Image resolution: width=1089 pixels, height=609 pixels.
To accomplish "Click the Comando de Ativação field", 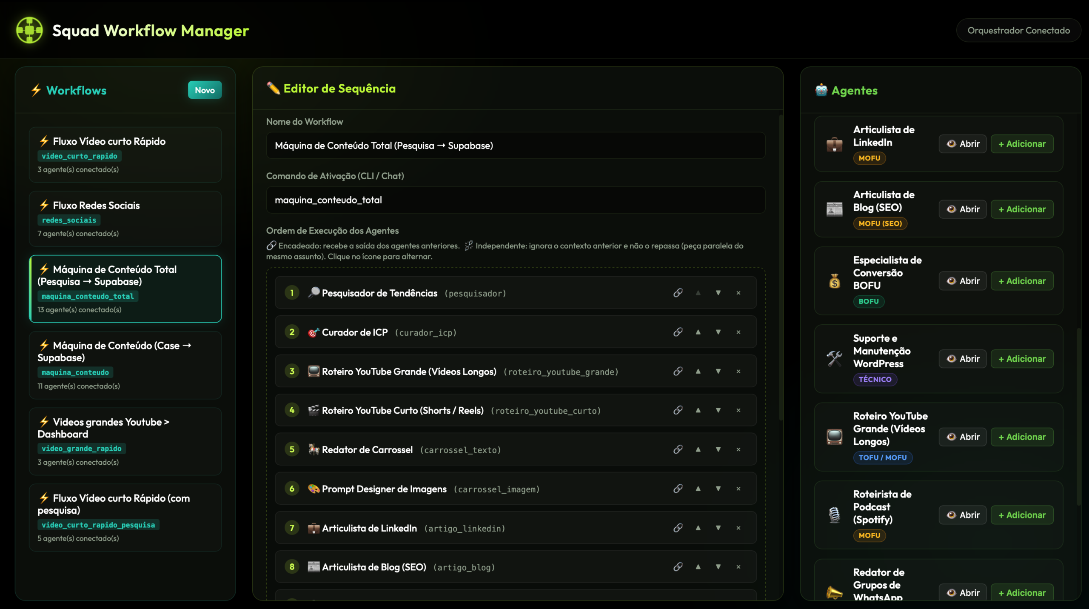I will coord(515,200).
